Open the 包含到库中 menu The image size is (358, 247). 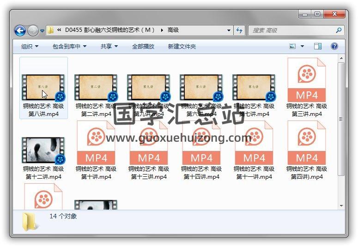pyautogui.click(x=69, y=47)
